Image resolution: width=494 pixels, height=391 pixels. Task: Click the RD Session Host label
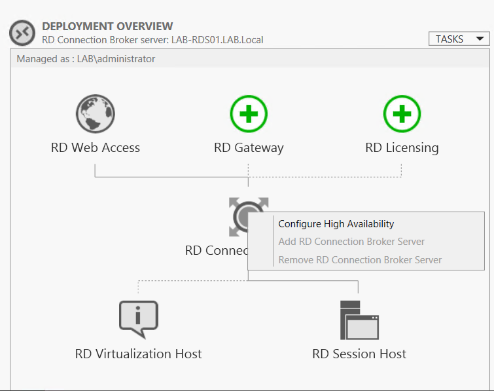tap(359, 354)
